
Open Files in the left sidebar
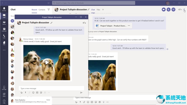(x=4, y=43)
